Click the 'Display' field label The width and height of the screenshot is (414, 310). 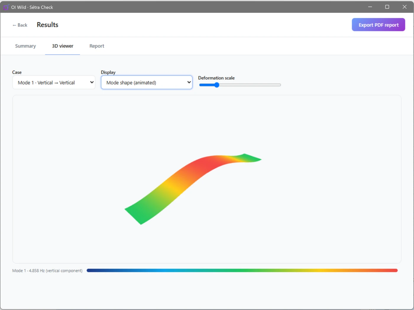click(x=108, y=72)
